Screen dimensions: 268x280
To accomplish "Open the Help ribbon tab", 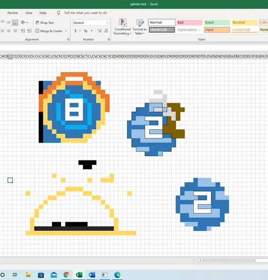I will (x=43, y=13).
